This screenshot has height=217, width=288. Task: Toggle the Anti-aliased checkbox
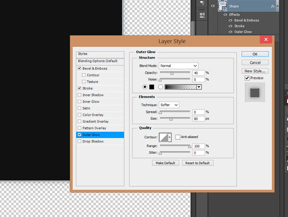coord(178,137)
